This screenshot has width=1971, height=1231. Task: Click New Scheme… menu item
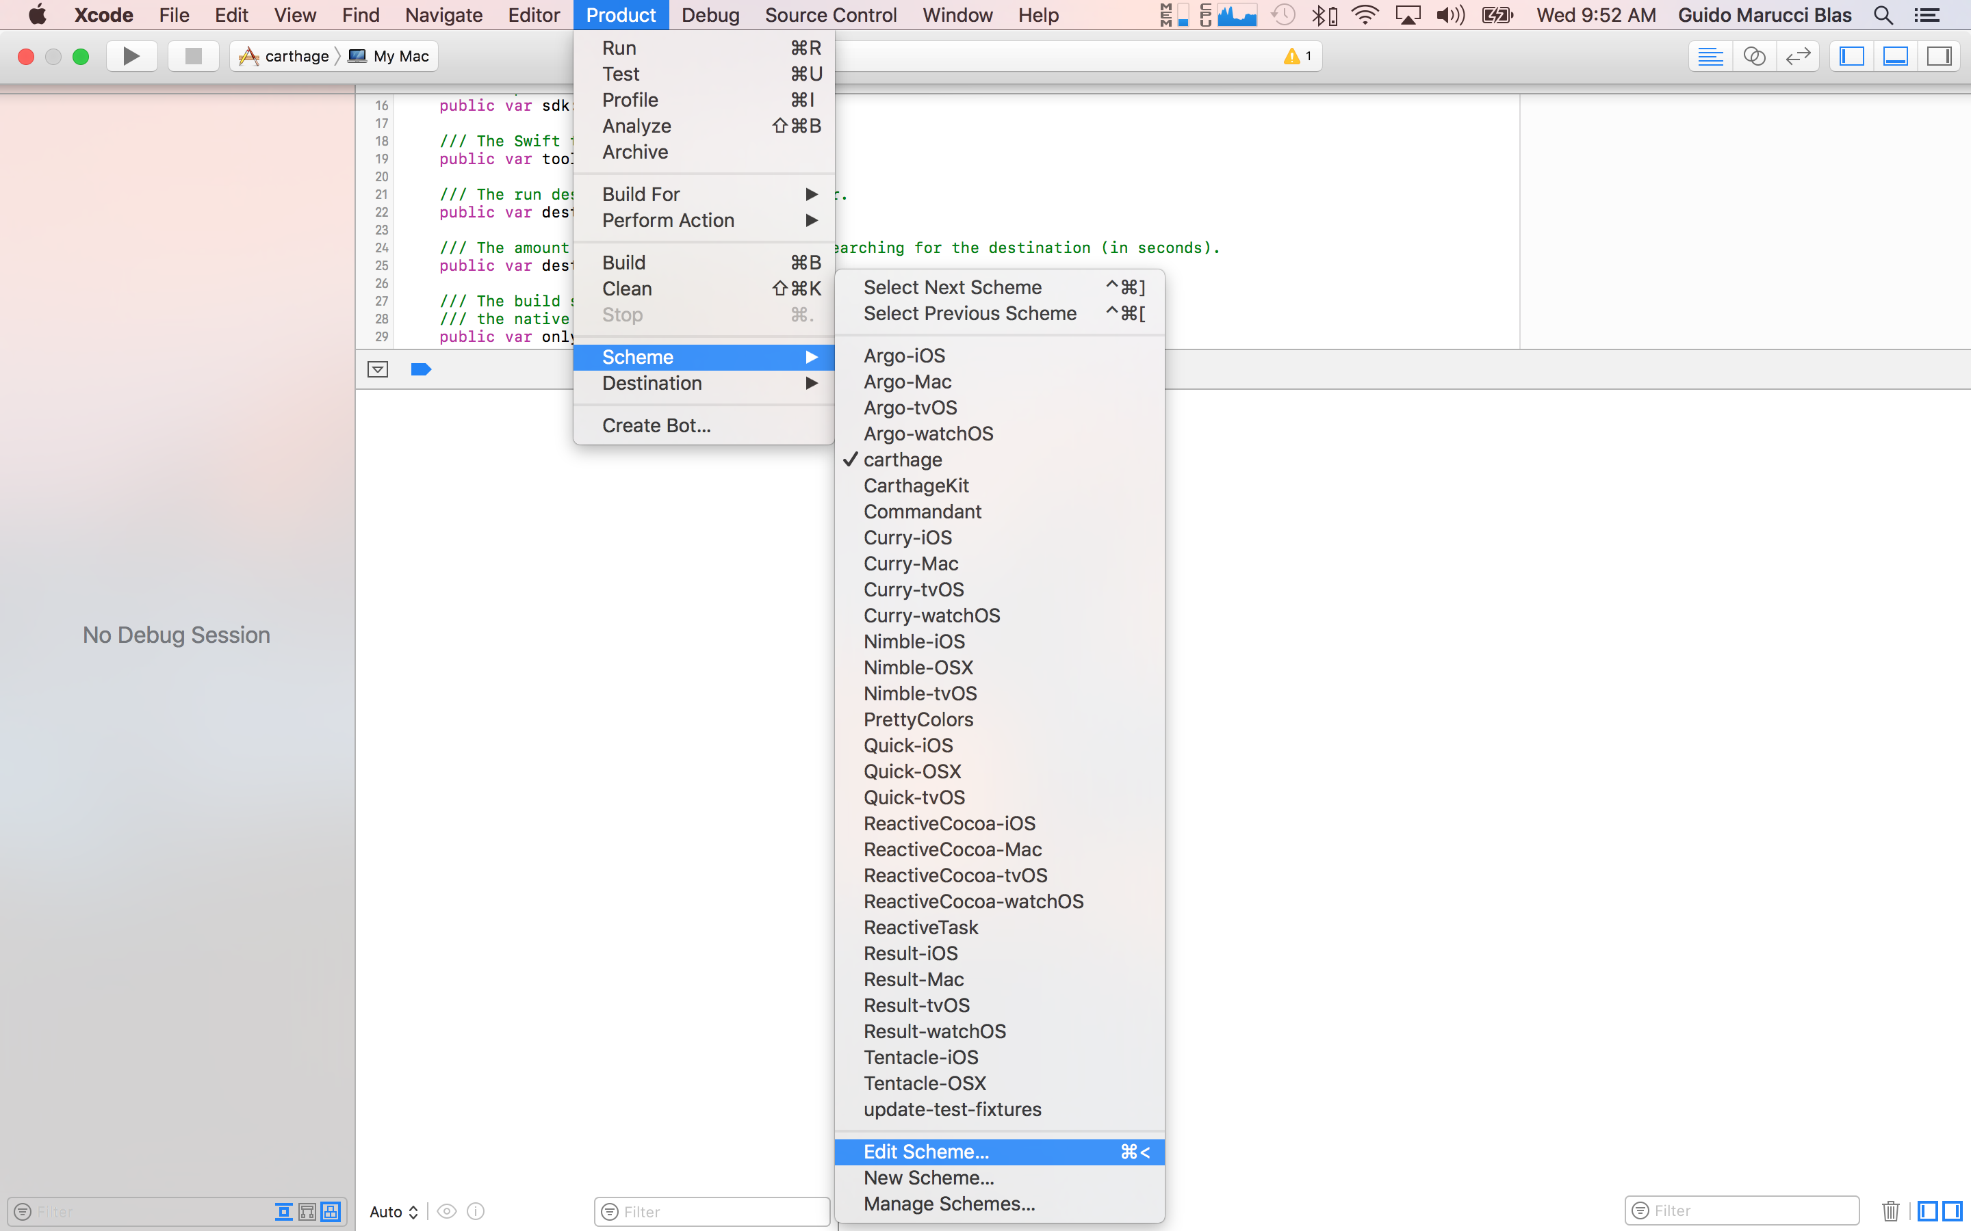(x=999, y=1178)
